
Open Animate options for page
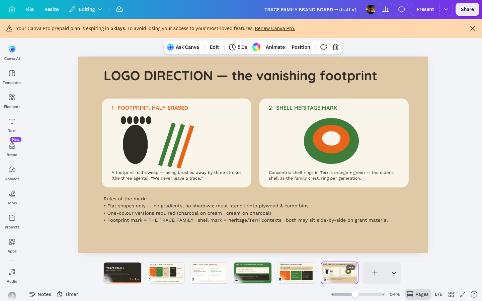275,47
